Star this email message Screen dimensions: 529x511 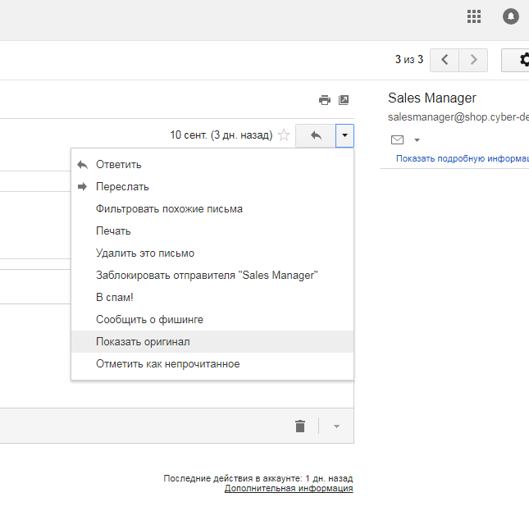pos(284,135)
